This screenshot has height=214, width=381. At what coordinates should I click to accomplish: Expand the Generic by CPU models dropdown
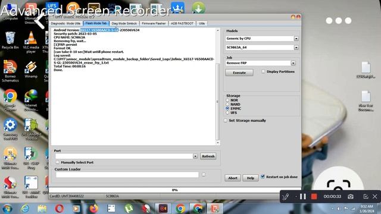[x=296, y=39]
